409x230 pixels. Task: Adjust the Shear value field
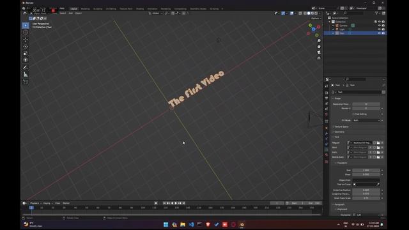coord(366,174)
